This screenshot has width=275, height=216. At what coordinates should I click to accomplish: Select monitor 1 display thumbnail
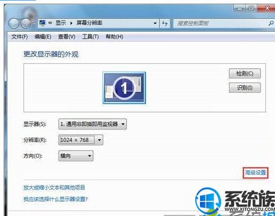click(124, 88)
